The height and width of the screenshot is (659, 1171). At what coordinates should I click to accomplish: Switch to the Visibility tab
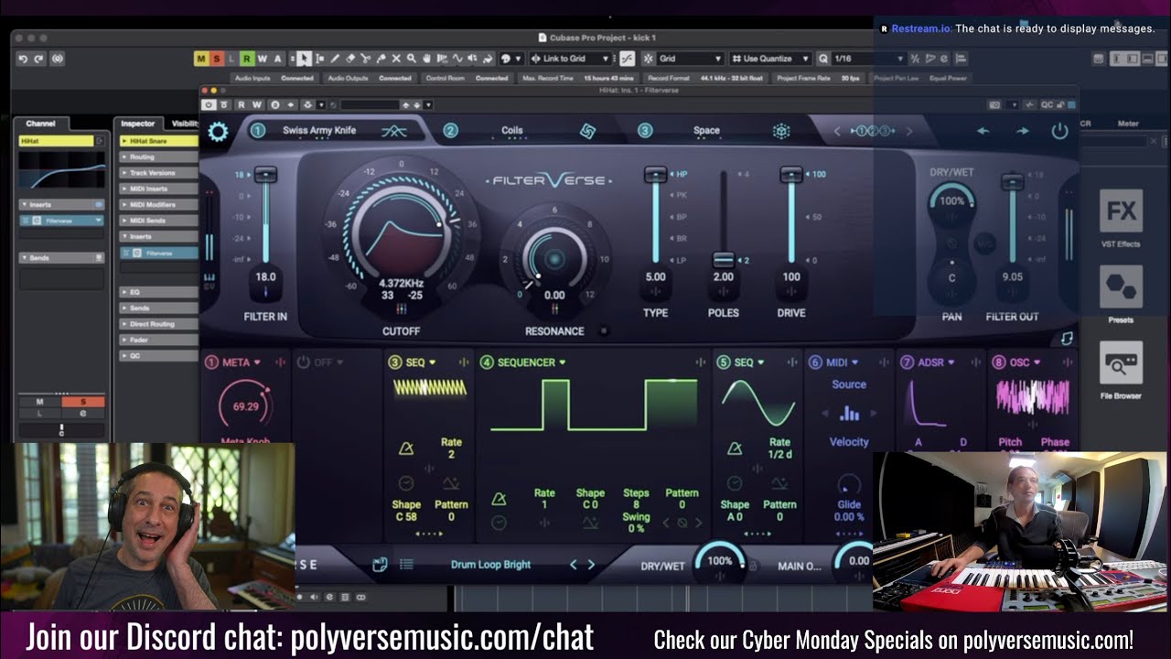(185, 124)
